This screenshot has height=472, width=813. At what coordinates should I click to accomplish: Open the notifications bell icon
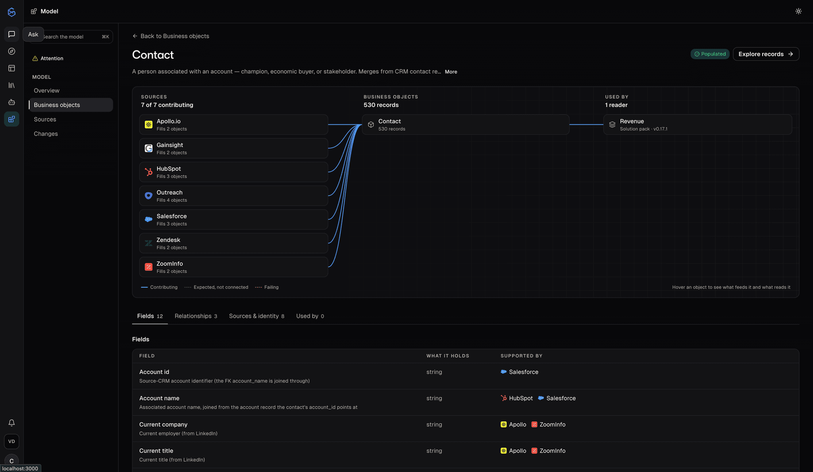click(x=12, y=423)
